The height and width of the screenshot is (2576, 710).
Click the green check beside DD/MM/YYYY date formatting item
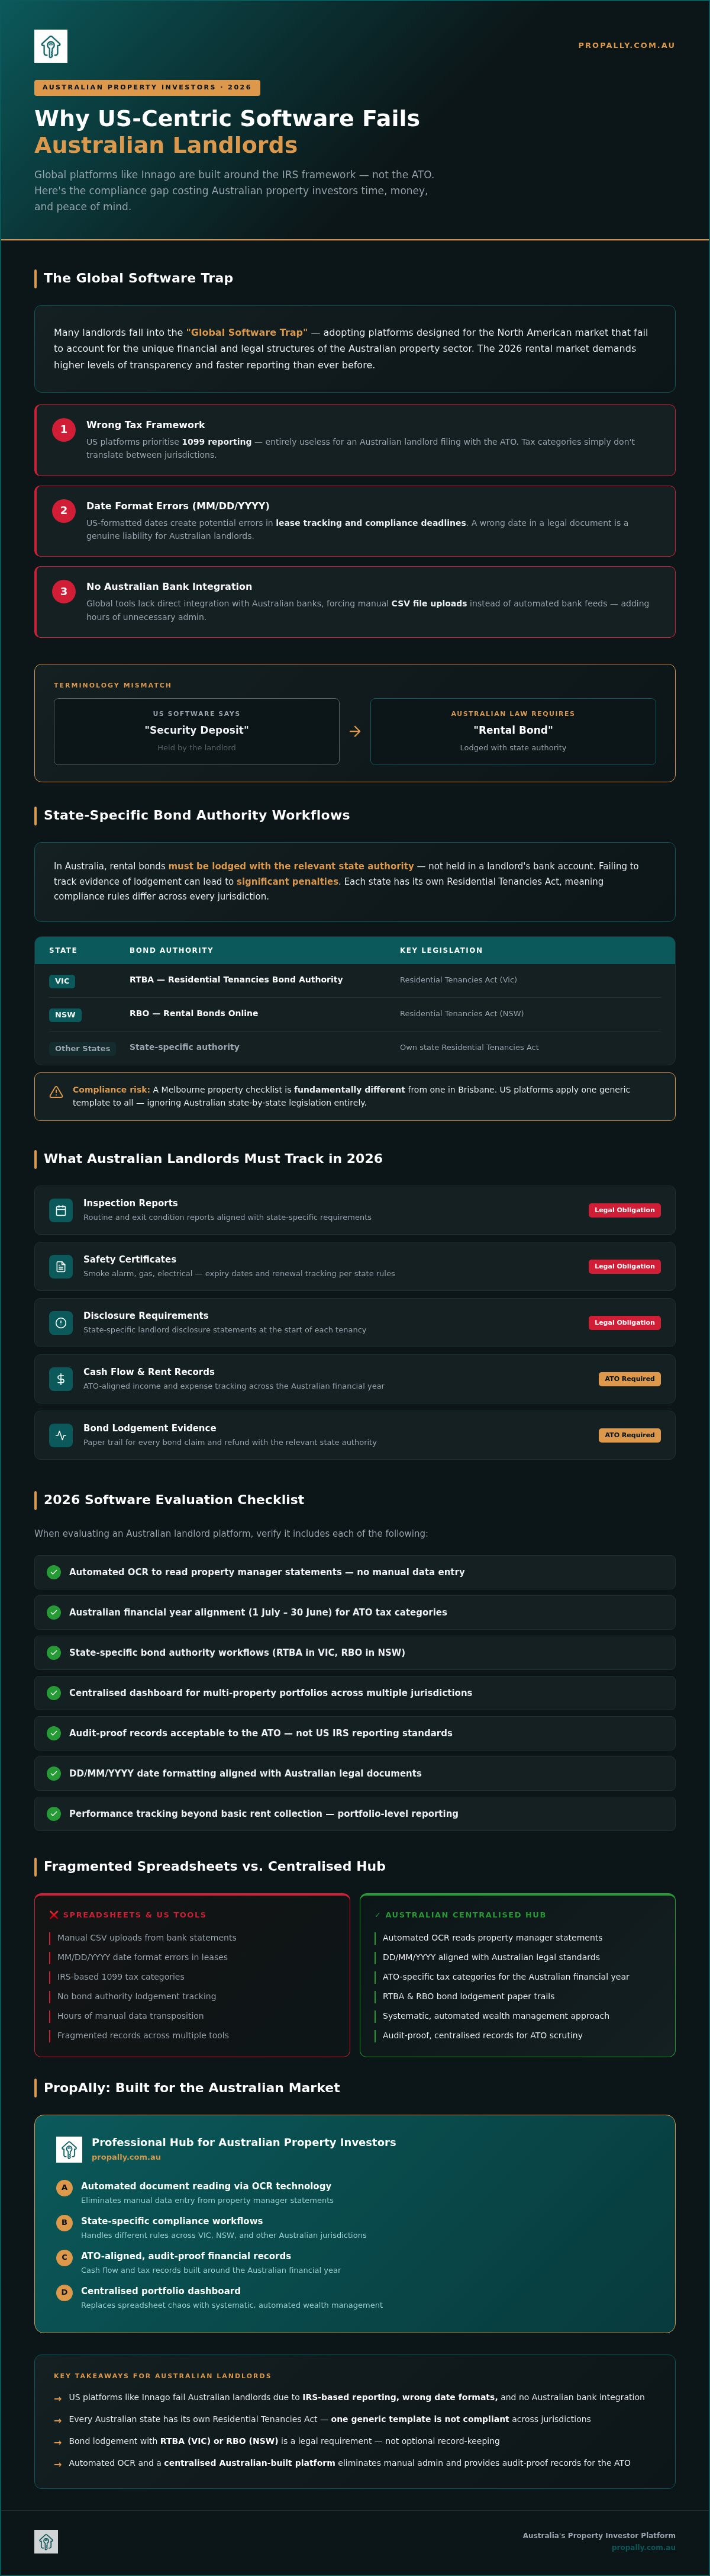click(x=54, y=1773)
